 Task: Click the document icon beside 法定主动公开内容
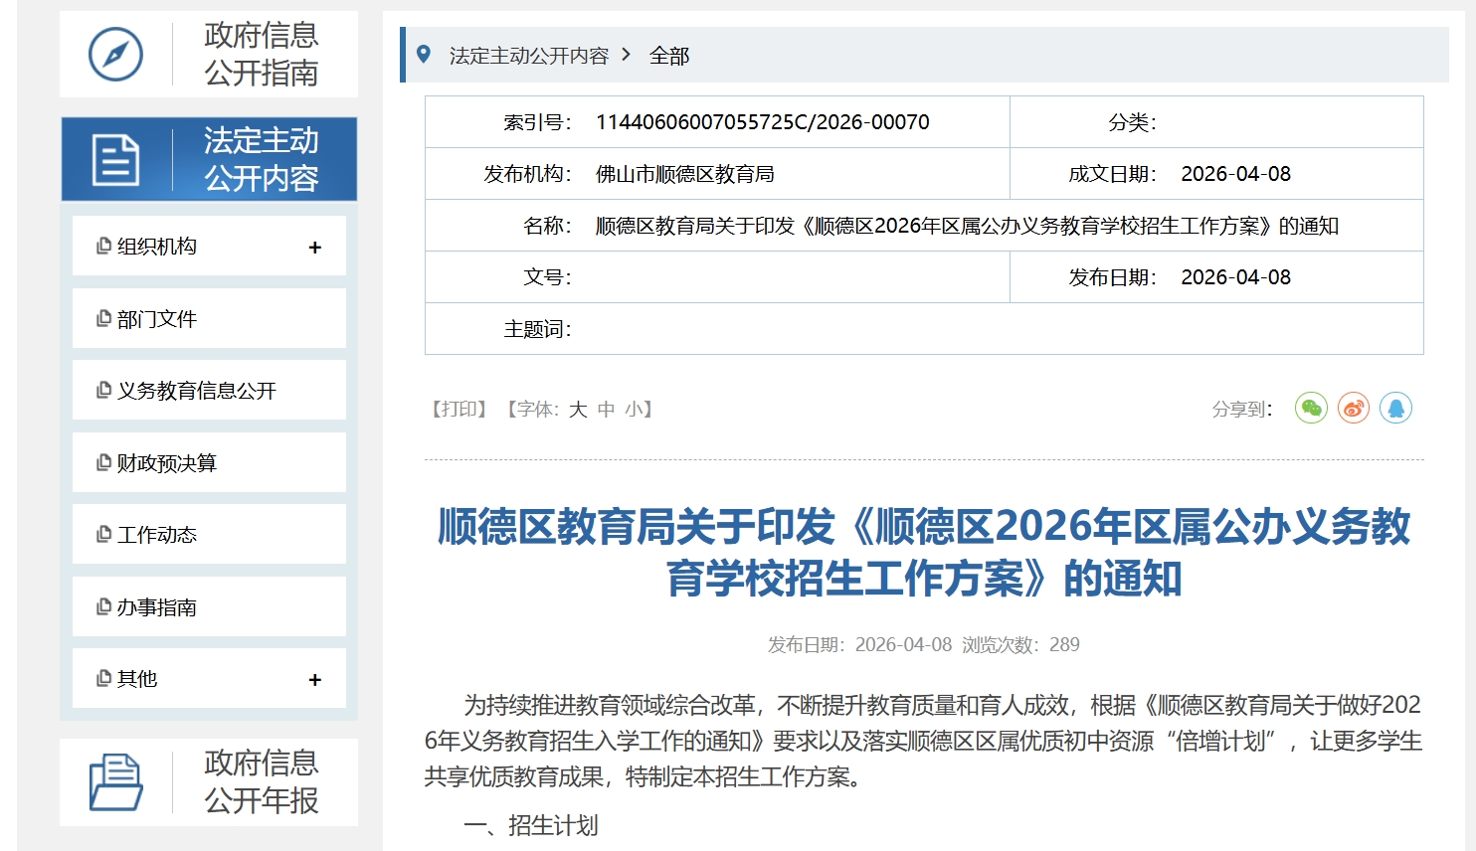pyautogui.click(x=115, y=159)
